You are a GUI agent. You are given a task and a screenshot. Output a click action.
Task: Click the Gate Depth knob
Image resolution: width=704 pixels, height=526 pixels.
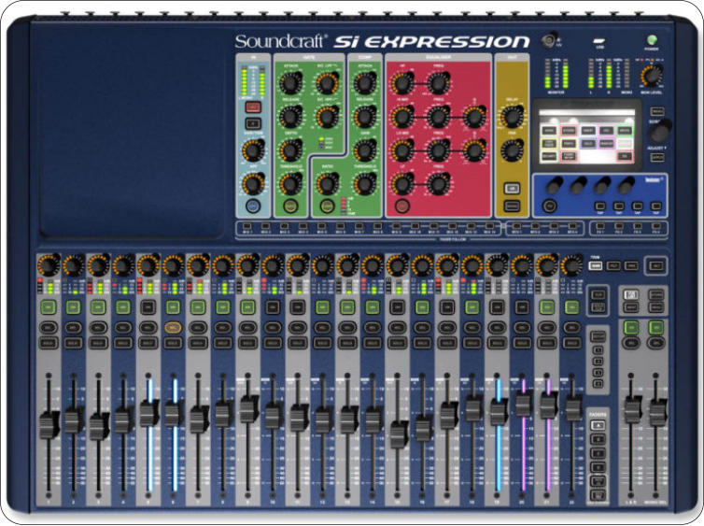tap(291, 150)
